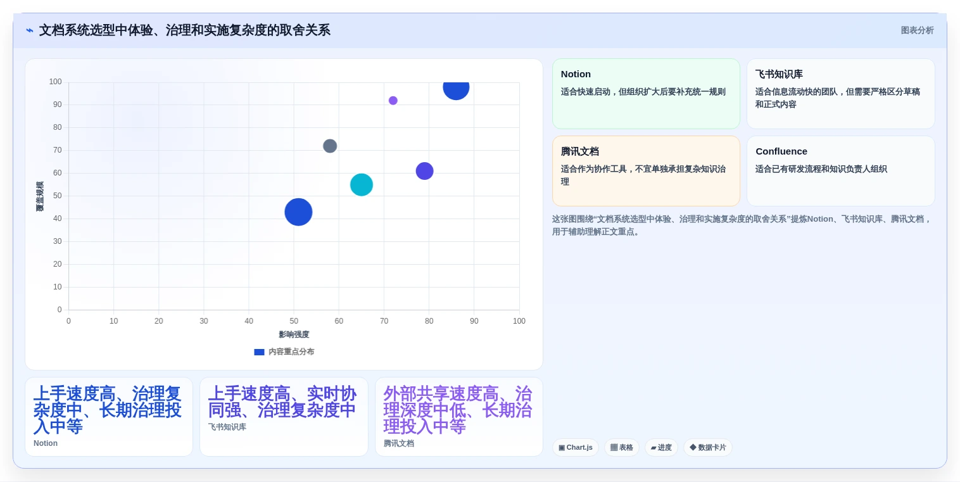Click the 50 tick on the x-axis

pyautogui.click(x=294, y=321)
